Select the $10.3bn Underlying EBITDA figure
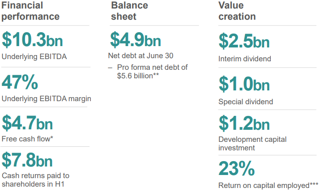This screenshot has width=320, height=192. tap(32, 39)
